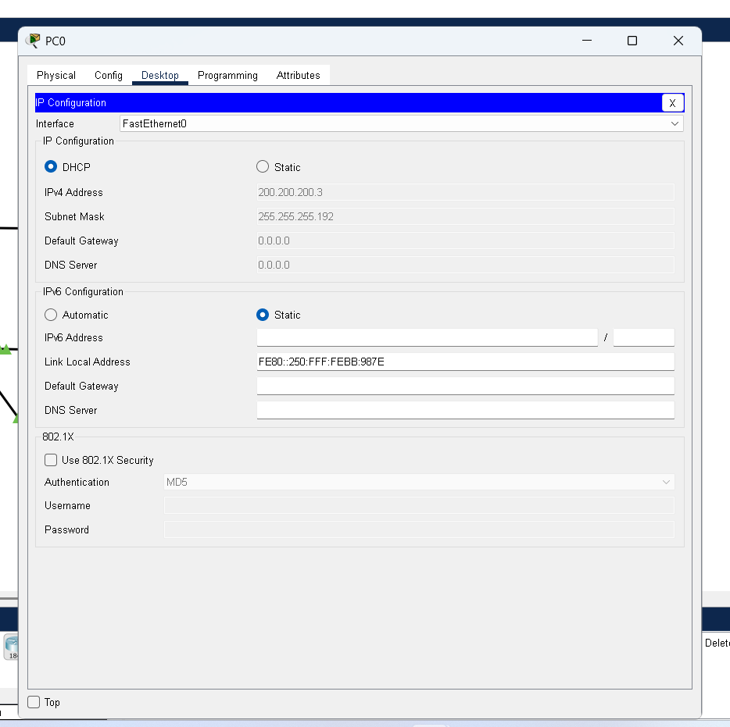Click the IPv6 Address input field

[x=427, y=337]
